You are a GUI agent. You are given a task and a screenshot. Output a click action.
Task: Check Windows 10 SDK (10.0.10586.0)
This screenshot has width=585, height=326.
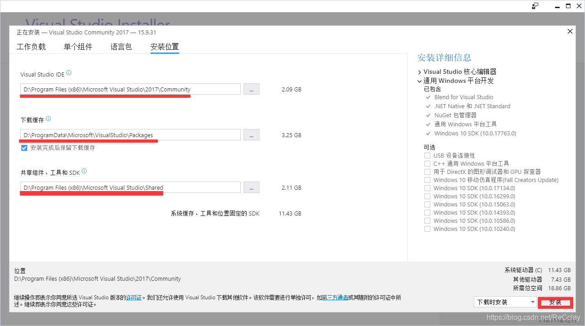[427, 221]
